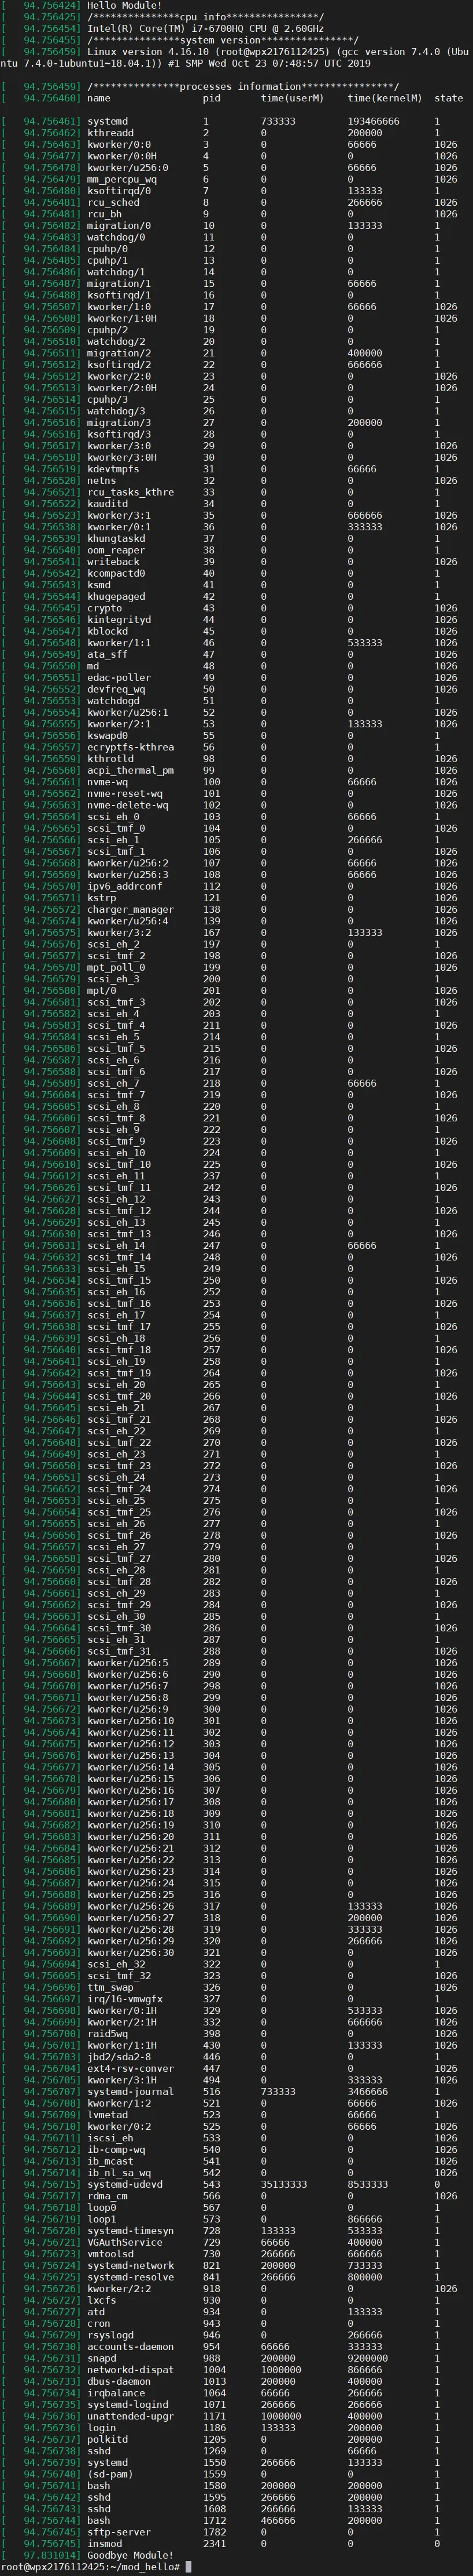
Task: Select the 'VGAuthService' process name
Action: click(x=125, y=2243)
